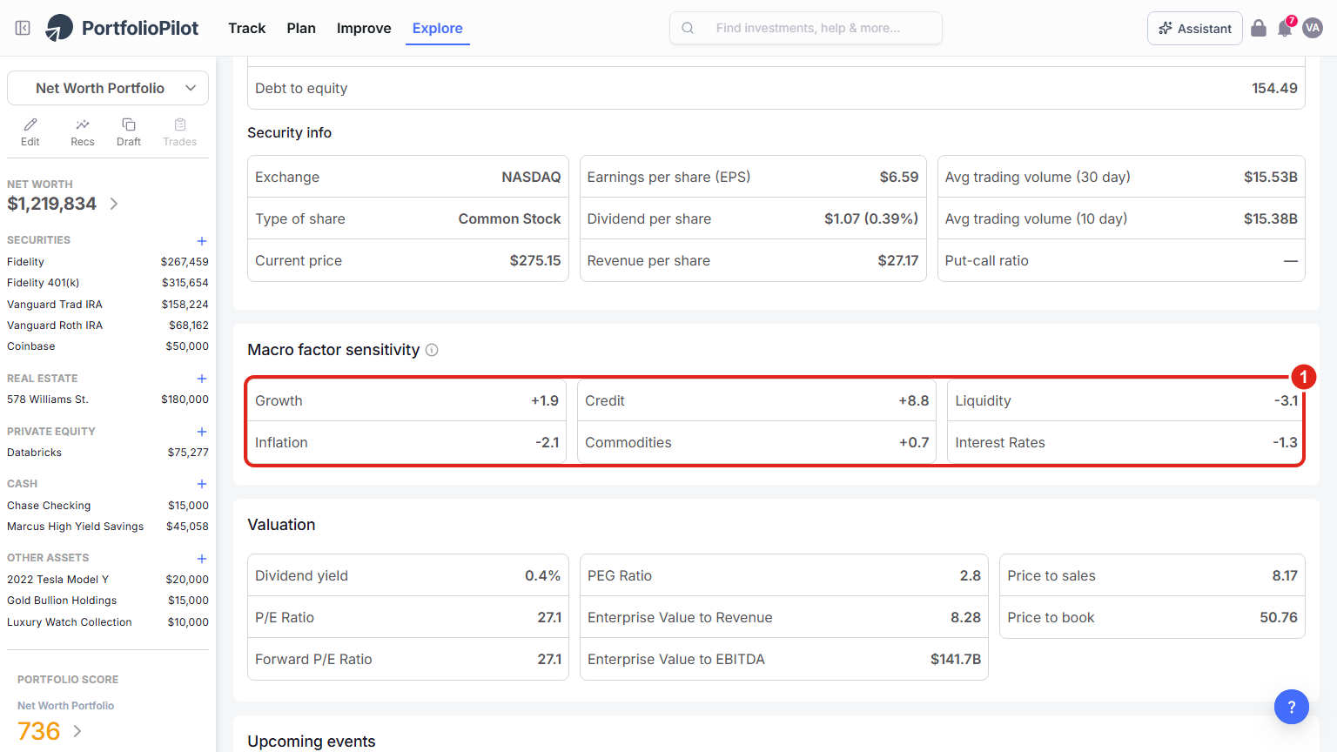This screenshot has height=752, width=1337.
Task: Select the Interest Rates -1.3 row
Action: click(x=1126, y=442)
